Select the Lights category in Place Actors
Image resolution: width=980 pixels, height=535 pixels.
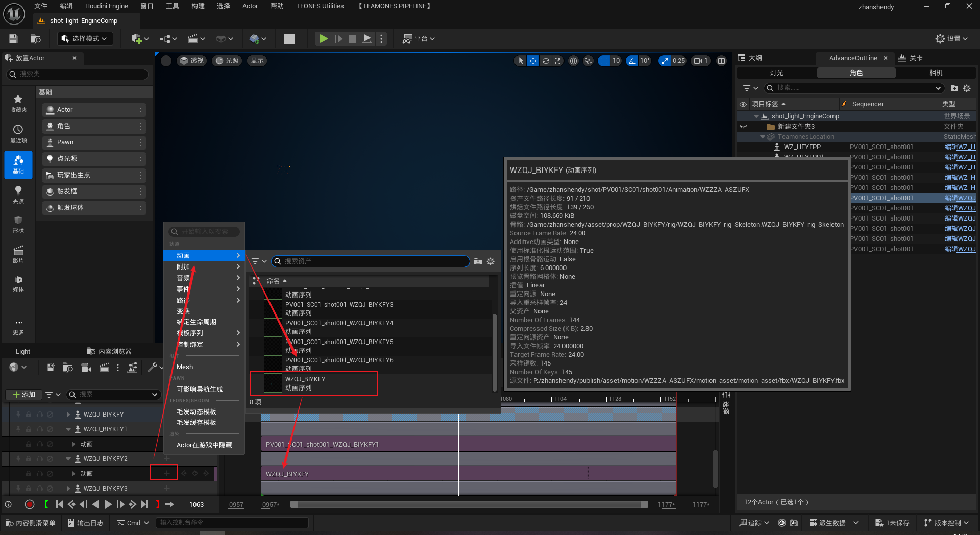[18, 194]
